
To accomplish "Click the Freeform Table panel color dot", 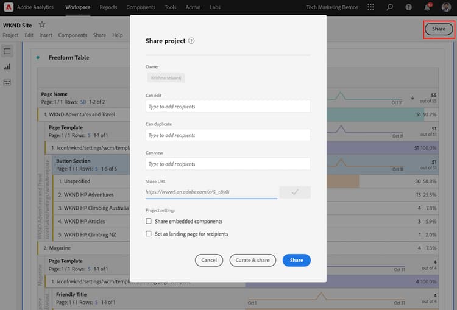I will [38, 58].
